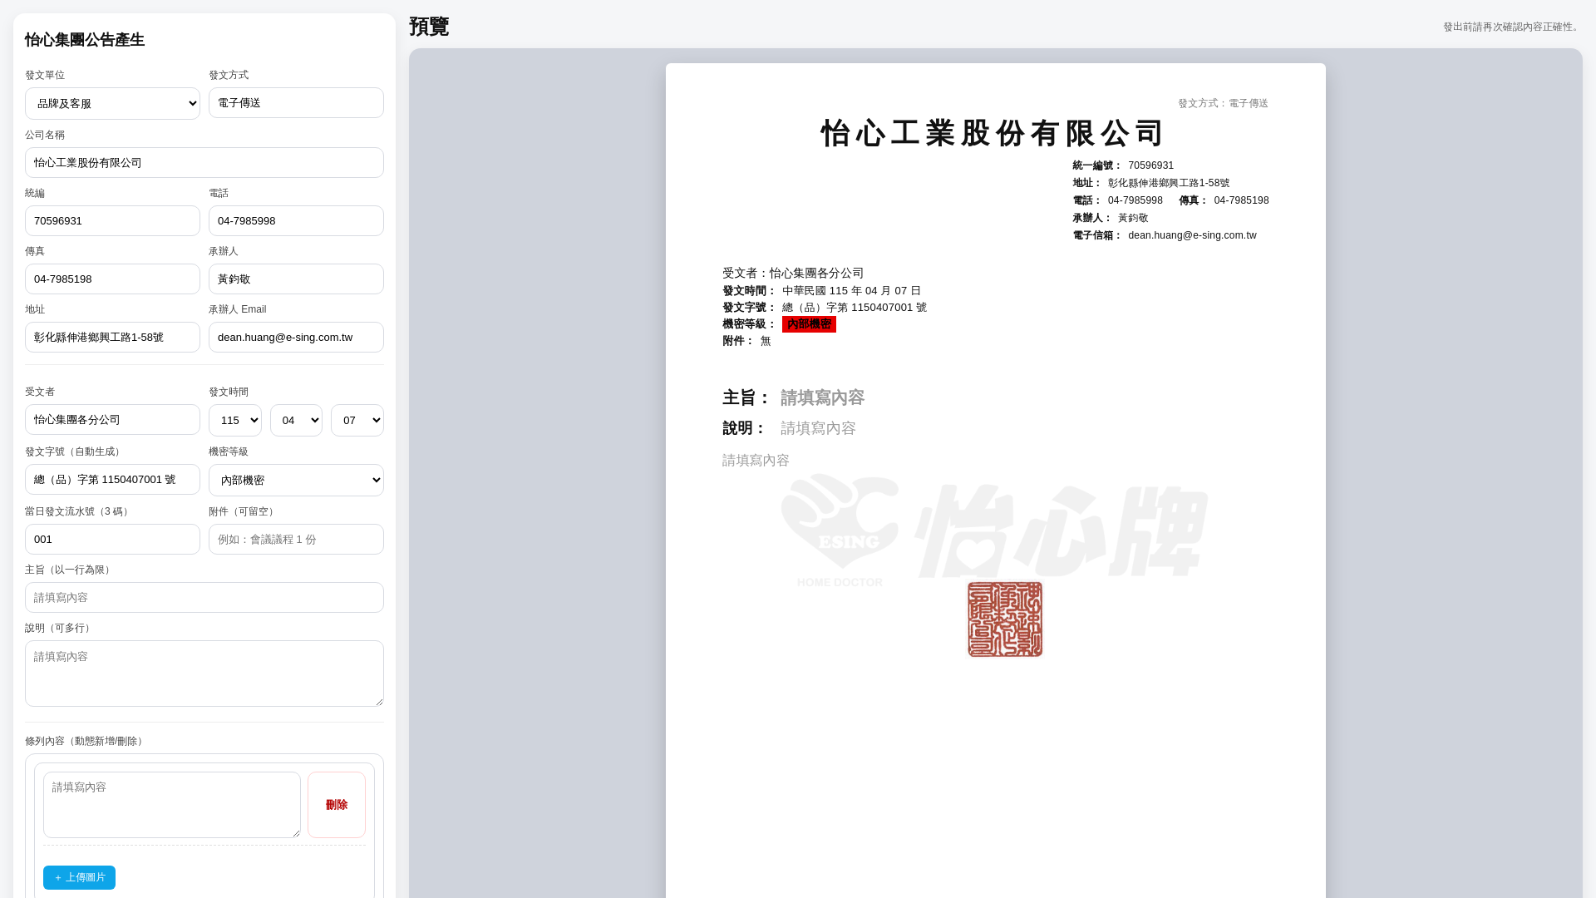
Task: Click the red 內部機密 badge in preview
Action: click(x=808, y=324)
